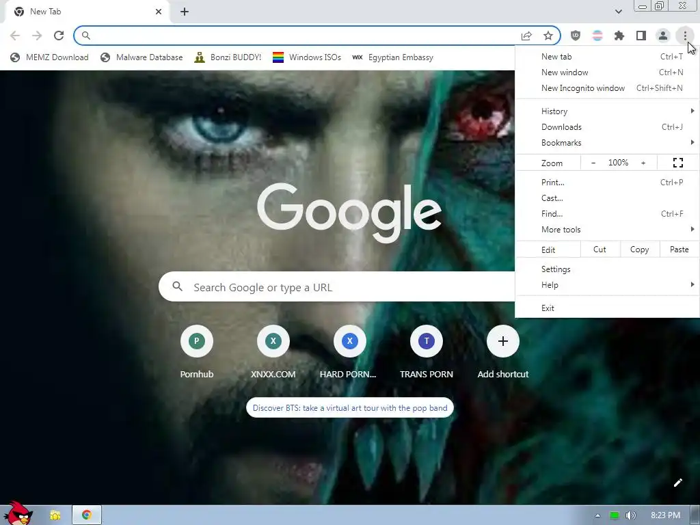Toggle the side panel icon
700x525 pixels.
coord(641,36)
